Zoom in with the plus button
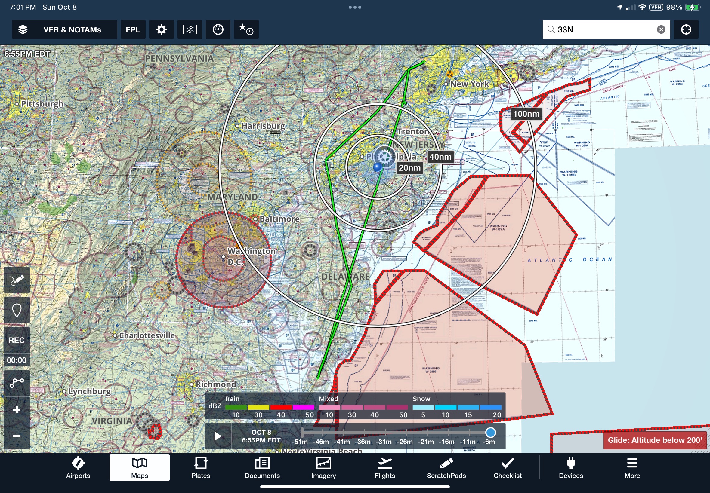The image size is (710, 493). pos(17,410)
